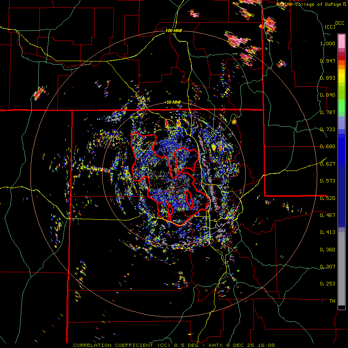Click the dark red color bar segment

[x=341, y=58]
